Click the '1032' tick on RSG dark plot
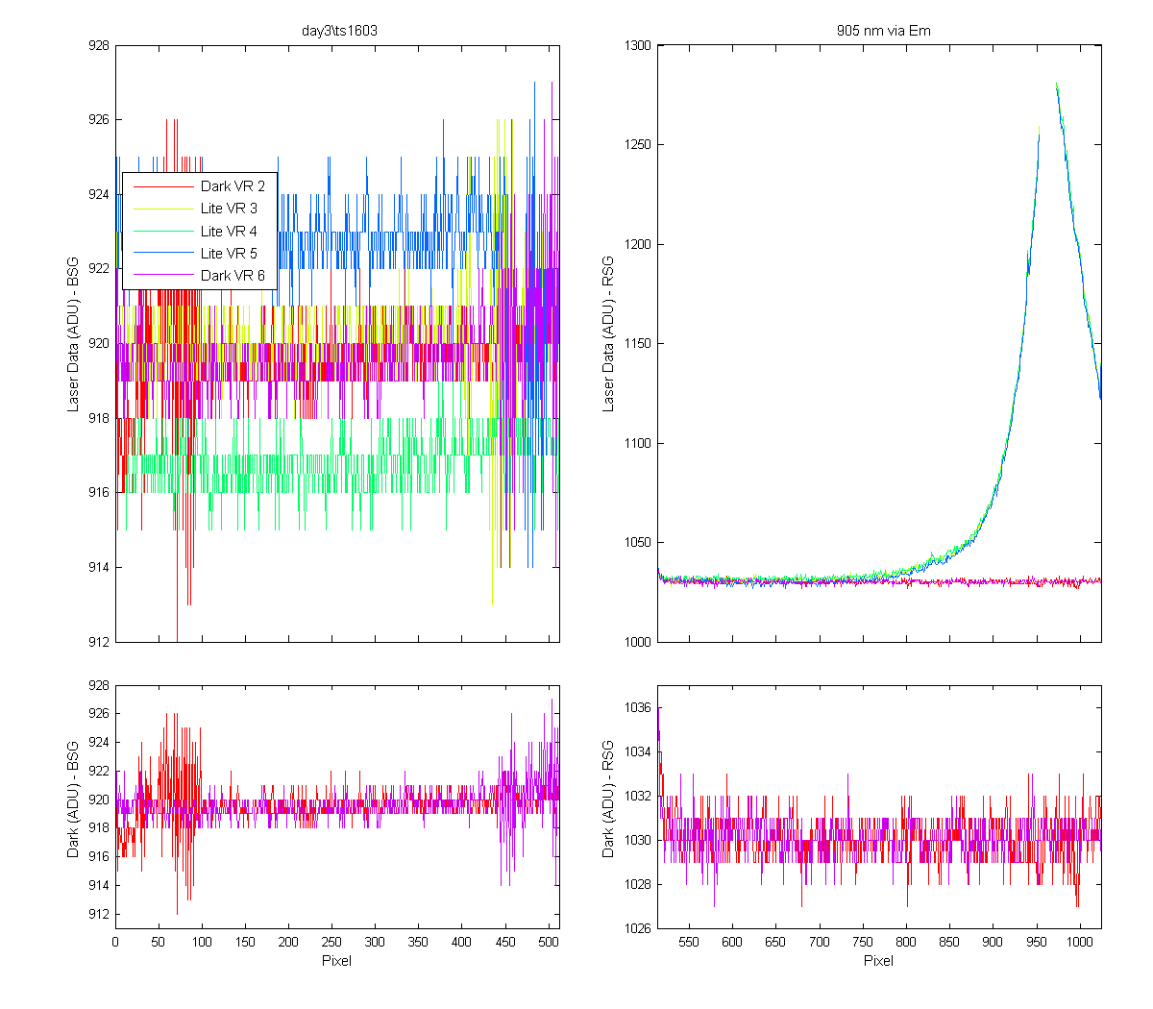The height and width of the screenshot is (1009, 1153). coord(638,797)
